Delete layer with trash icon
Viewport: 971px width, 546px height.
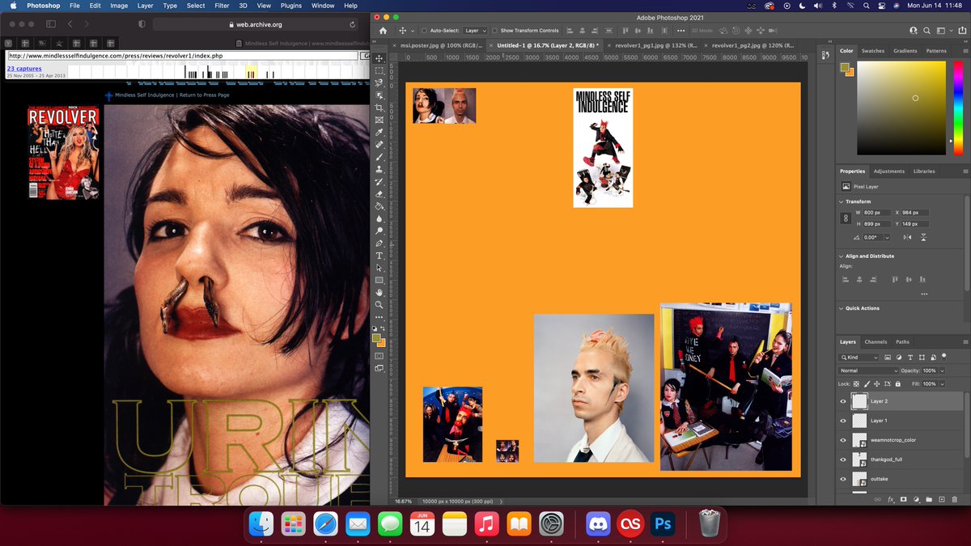[953, 499]
